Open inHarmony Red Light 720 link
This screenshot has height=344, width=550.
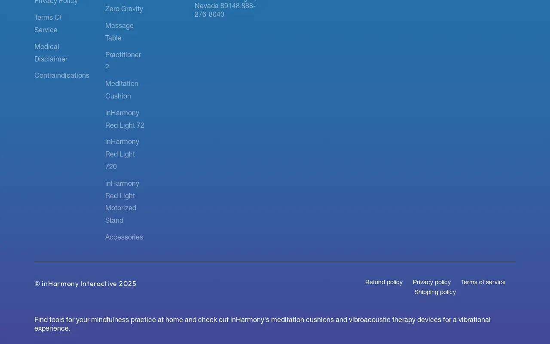pyautogui.click(x=122, y=154)
